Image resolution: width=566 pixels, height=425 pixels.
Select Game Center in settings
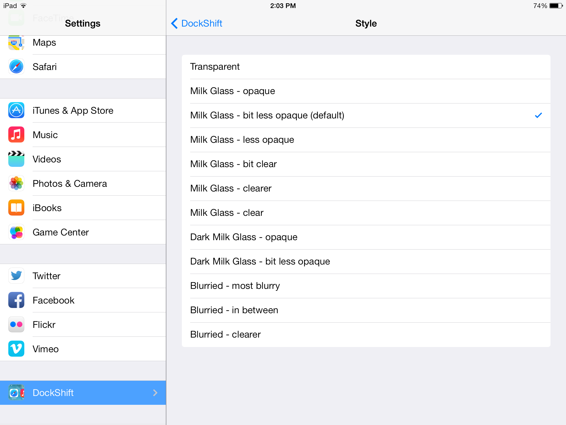coord(83,232)
